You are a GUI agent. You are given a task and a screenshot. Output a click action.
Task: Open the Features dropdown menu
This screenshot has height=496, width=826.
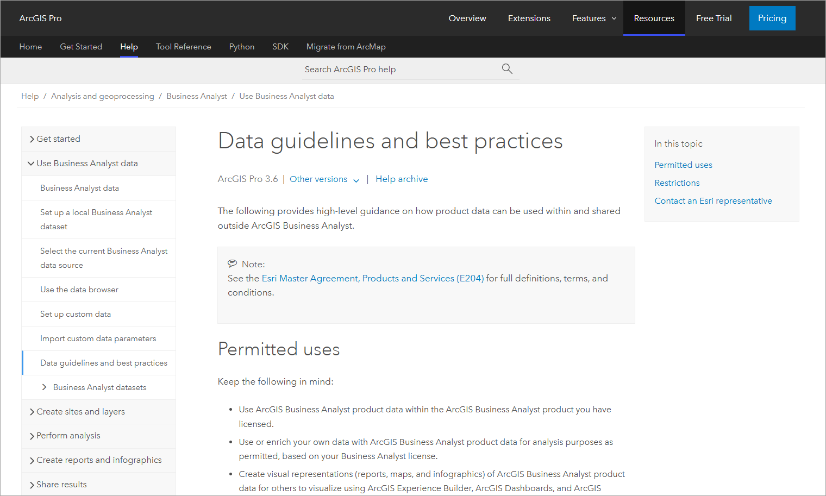click(x=594, y=18)
